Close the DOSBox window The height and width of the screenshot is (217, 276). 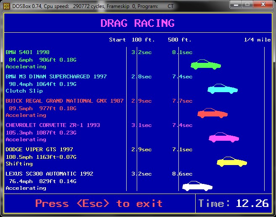click(263, 4)
